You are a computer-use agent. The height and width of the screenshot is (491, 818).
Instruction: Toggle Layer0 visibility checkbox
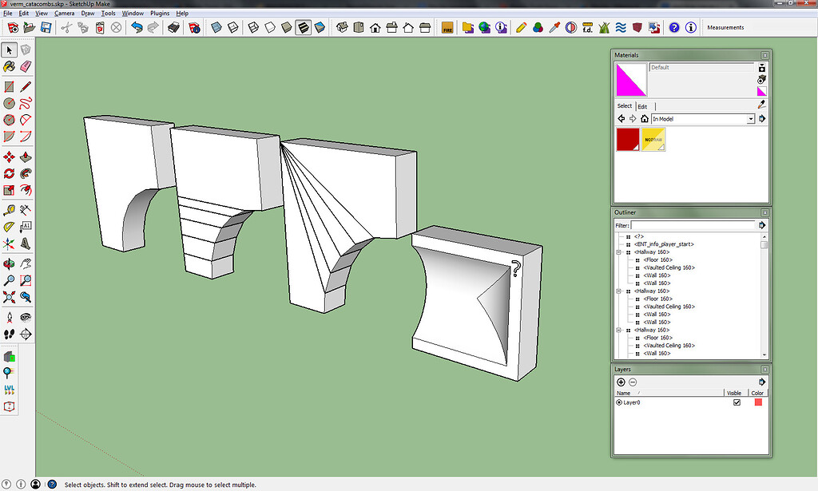[737, 402]
